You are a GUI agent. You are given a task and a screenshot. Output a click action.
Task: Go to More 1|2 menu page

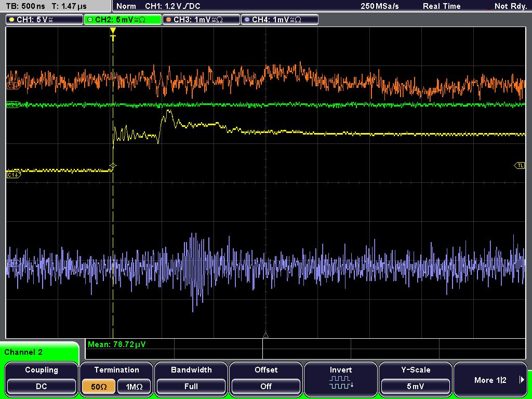pyautogui.click(x=490, y=380)
